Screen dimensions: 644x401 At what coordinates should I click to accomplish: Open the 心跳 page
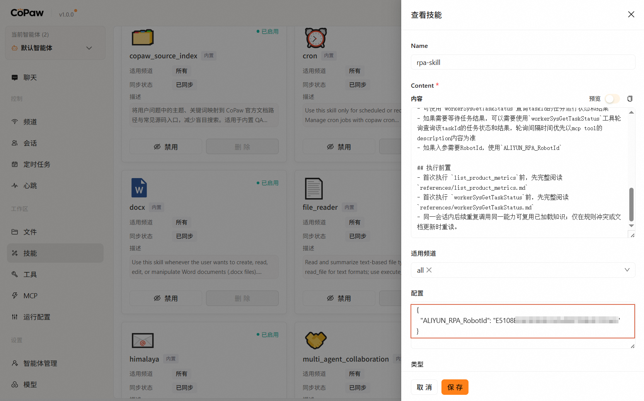(x=55, y=185)
